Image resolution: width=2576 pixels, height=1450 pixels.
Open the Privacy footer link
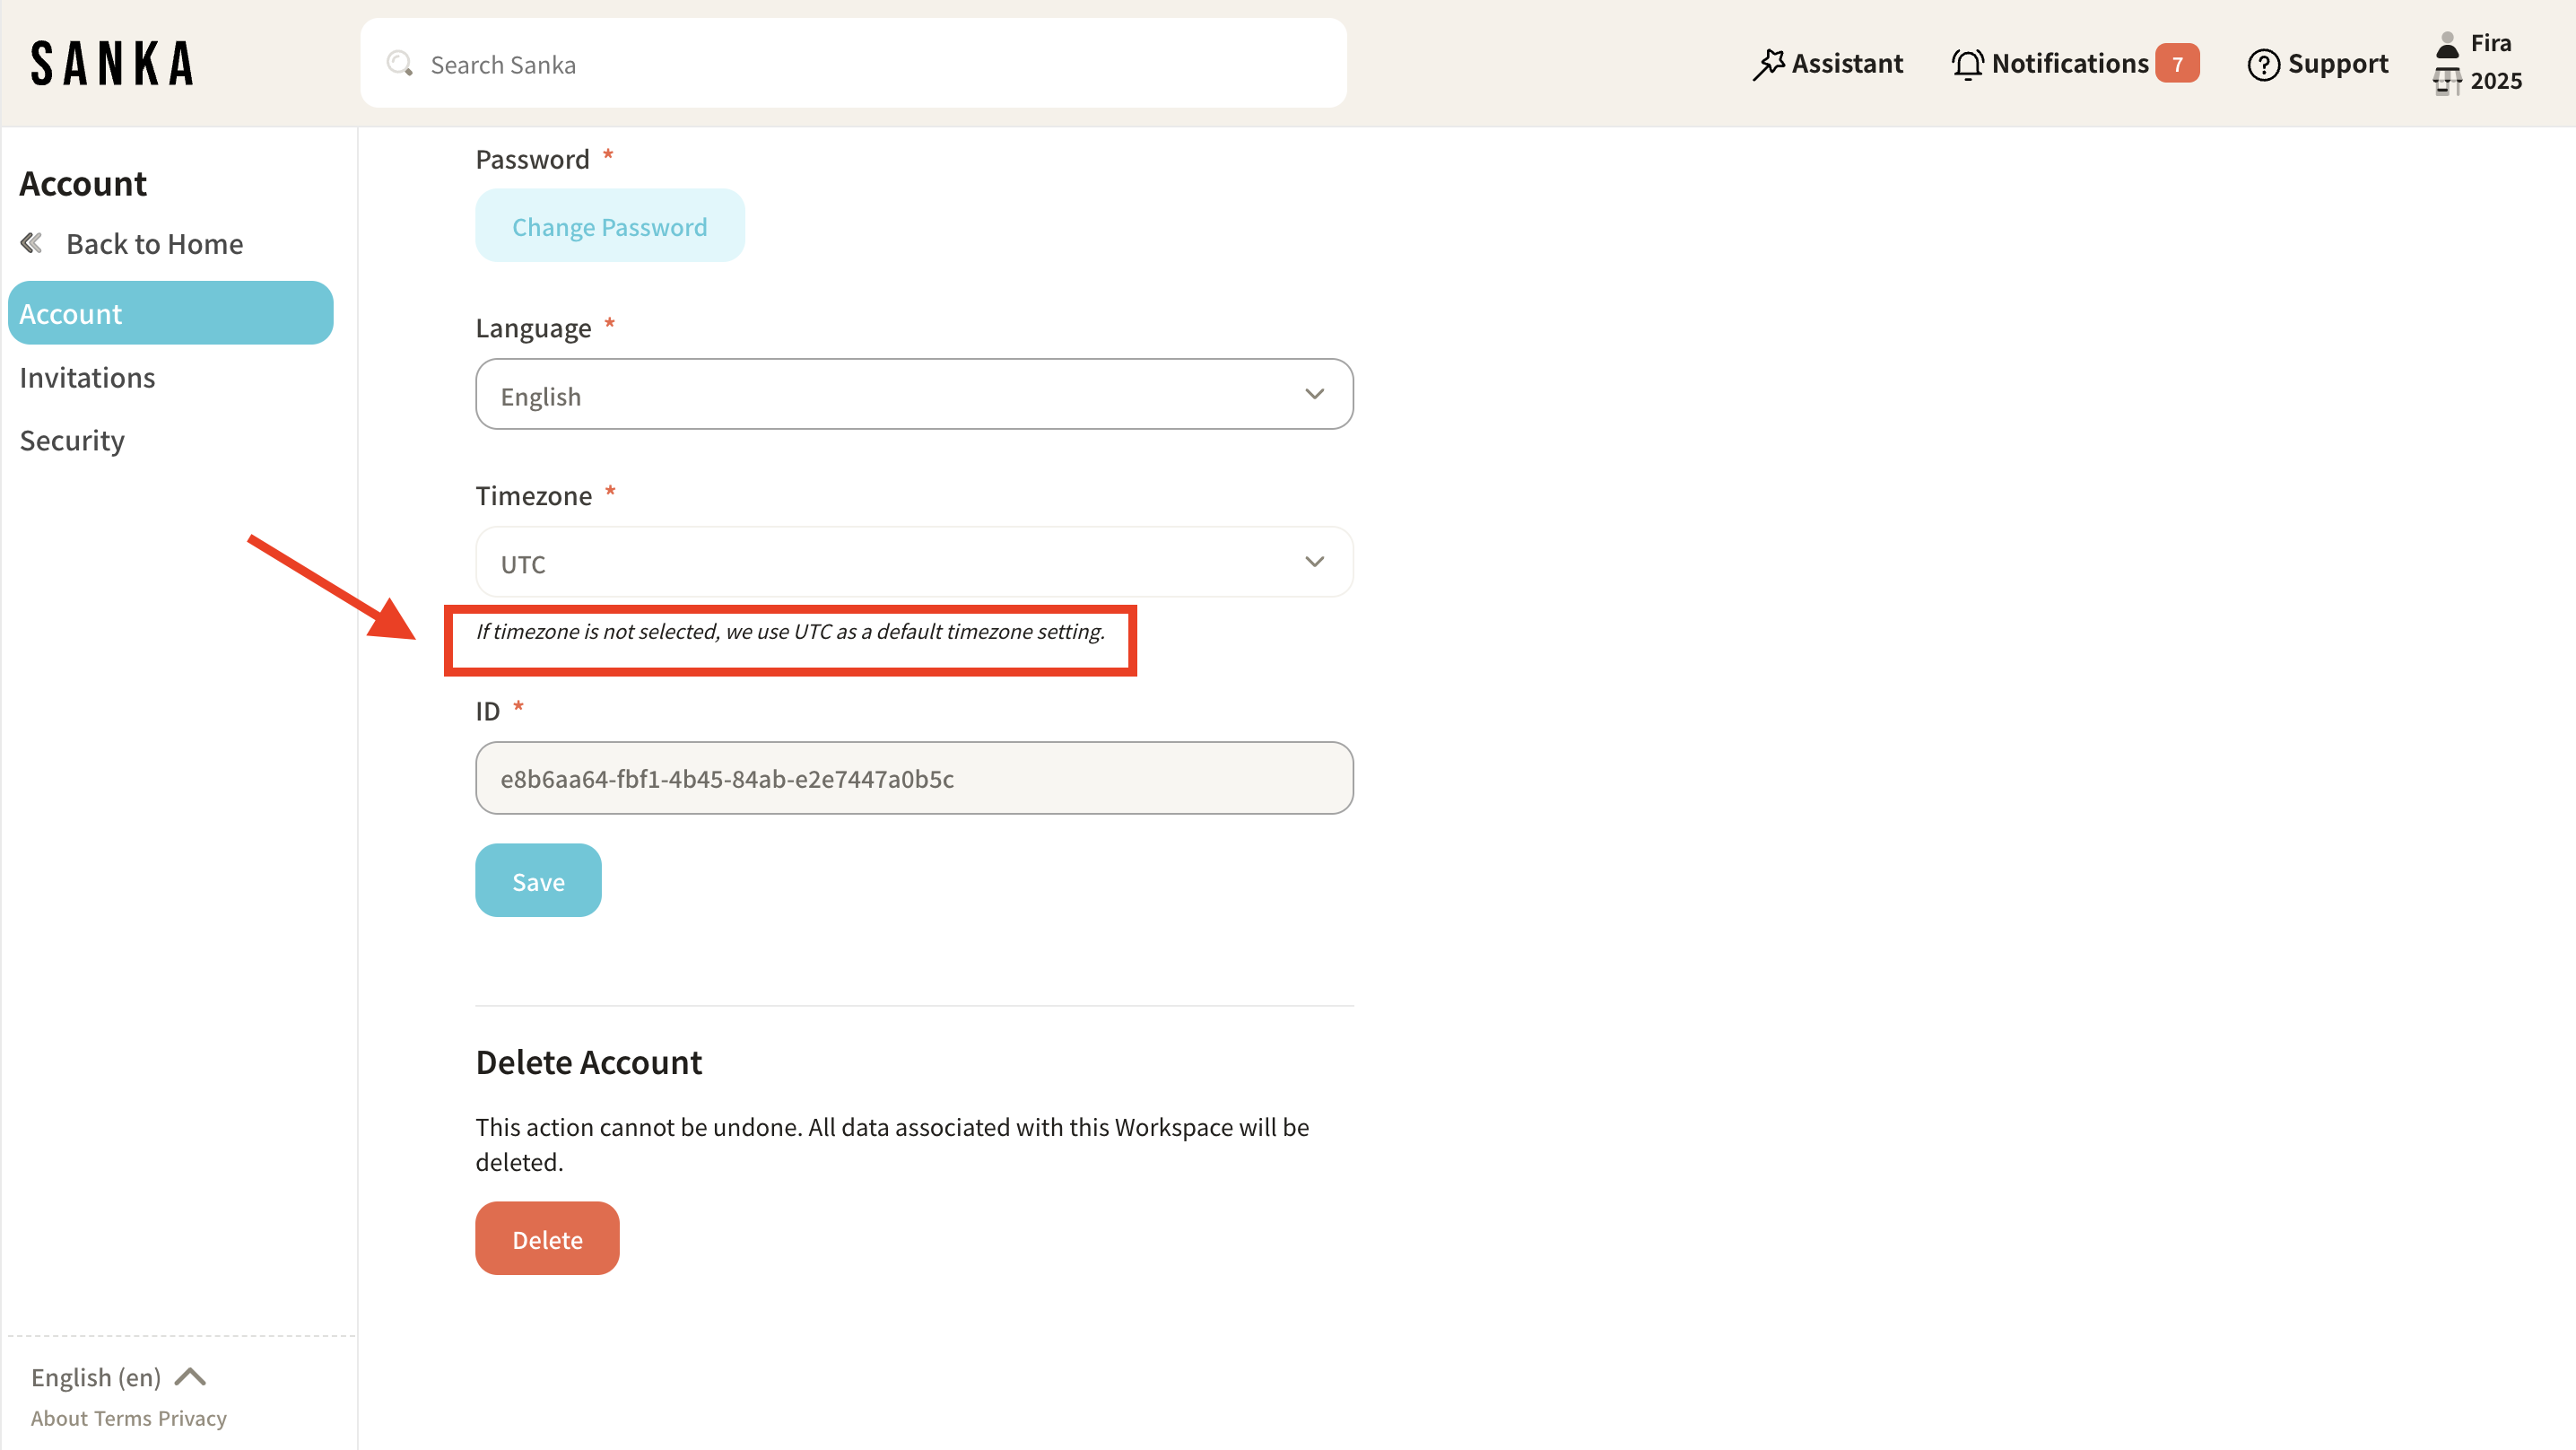point(192,1418)
